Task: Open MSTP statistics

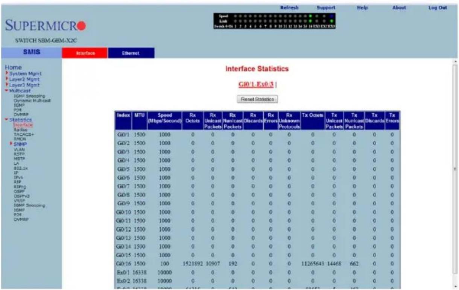Action: click(x=19, y=158)
